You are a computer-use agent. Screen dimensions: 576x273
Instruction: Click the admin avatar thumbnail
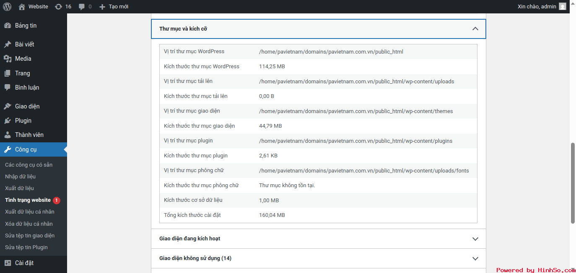562,7
